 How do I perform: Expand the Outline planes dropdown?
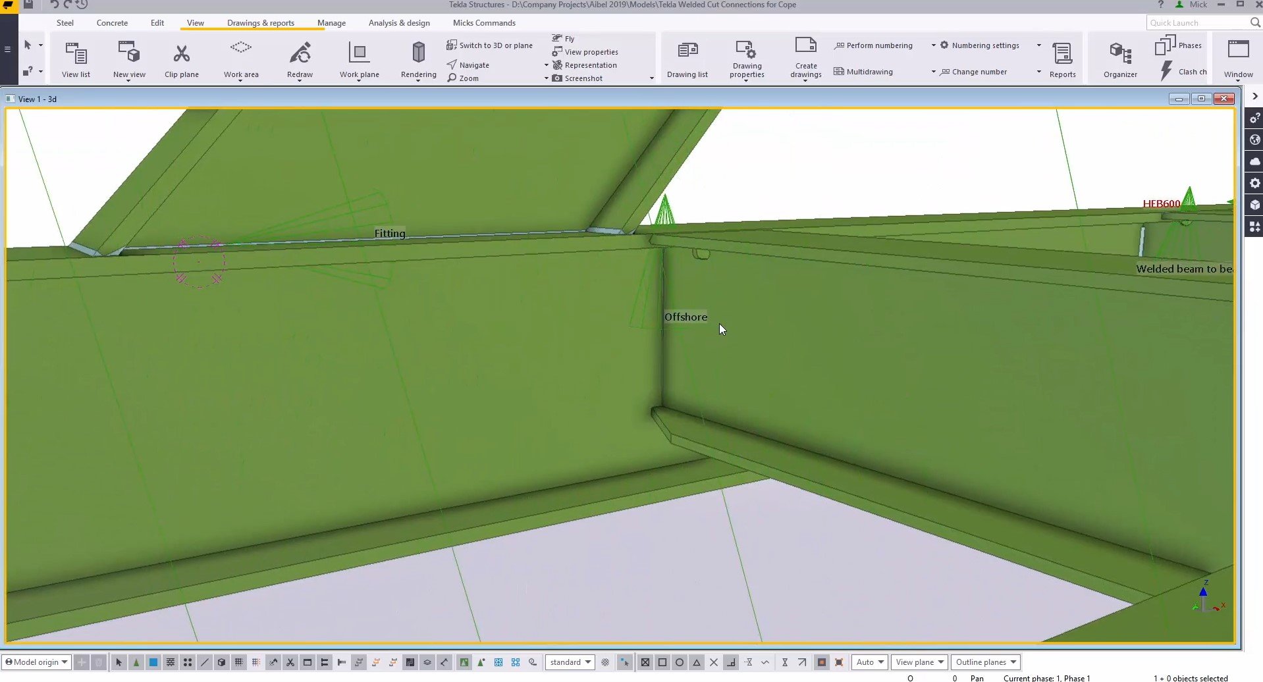985,662
